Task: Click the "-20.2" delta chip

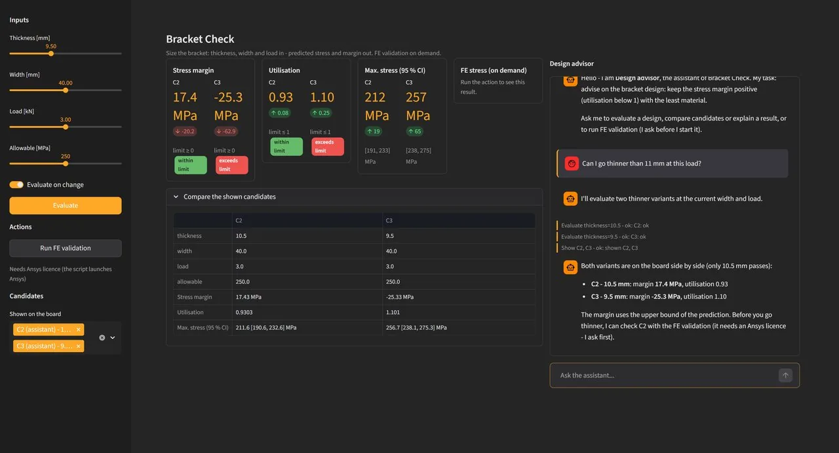Action: click(184, 131)
